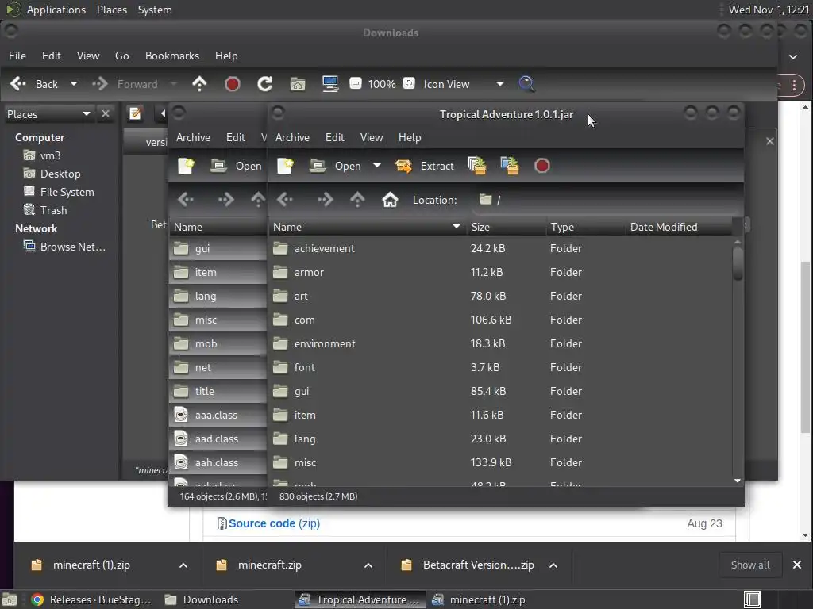This screenshot has width=813, height=609.
Task: Open the Back history dropdown arrow
Action: click(x=74, y=84)
